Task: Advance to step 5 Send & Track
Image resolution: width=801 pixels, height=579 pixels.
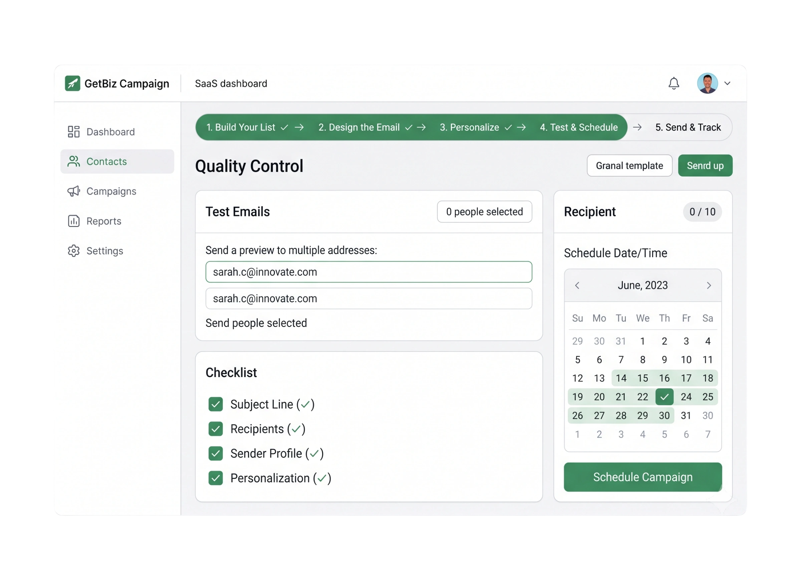Action: [x=688, y=127]
